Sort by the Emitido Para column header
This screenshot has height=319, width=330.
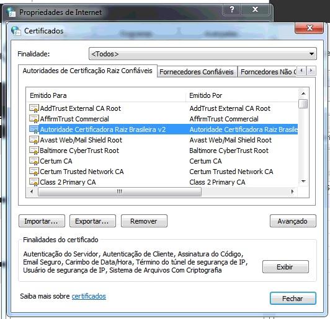(106, 95)
